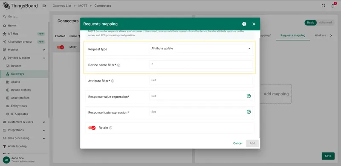Sort connectors by Name column

(x=75, y=36)
